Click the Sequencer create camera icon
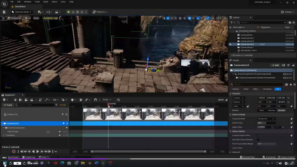 (26, 100)
